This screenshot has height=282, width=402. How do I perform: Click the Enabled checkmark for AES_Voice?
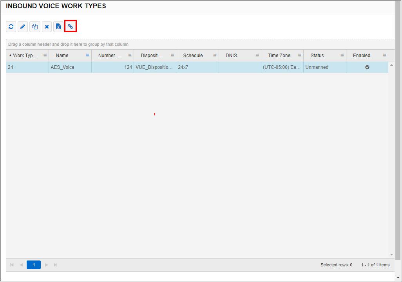(367, 67)
